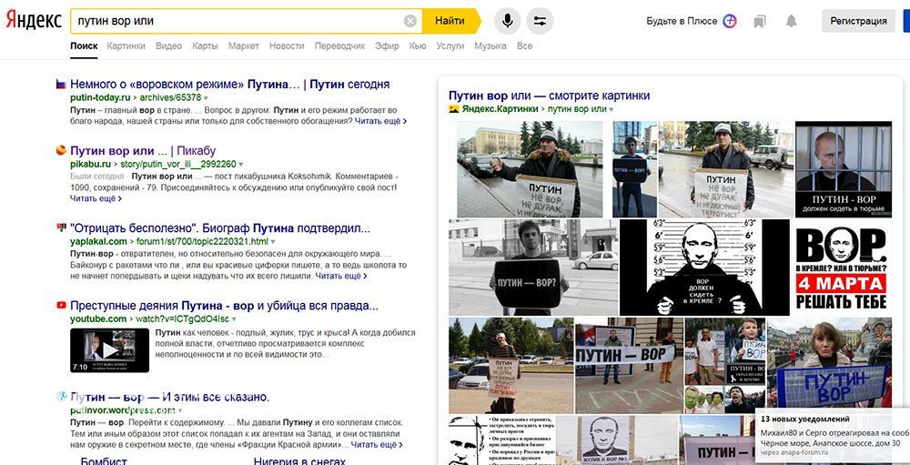Open the Нигерия в снегах link
910x465 pixels.
(299, 461)
